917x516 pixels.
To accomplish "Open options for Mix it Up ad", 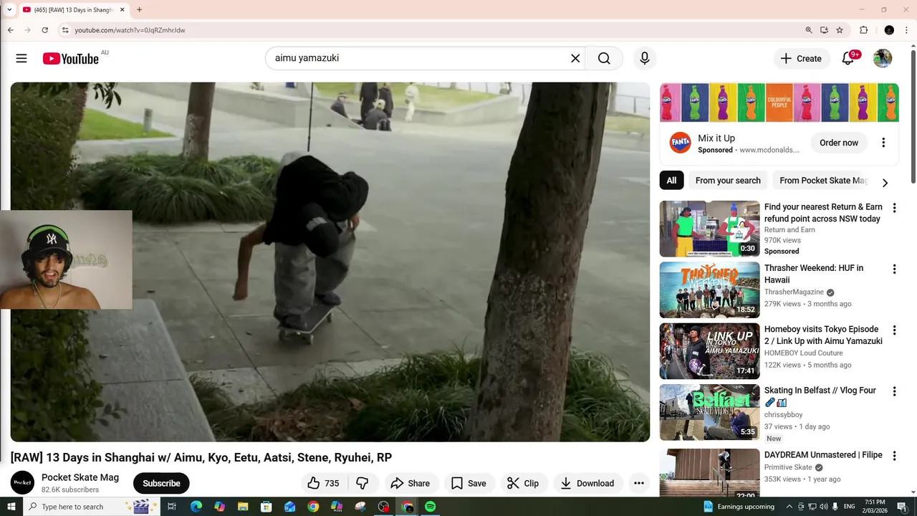I will click(x=883, y=143).
